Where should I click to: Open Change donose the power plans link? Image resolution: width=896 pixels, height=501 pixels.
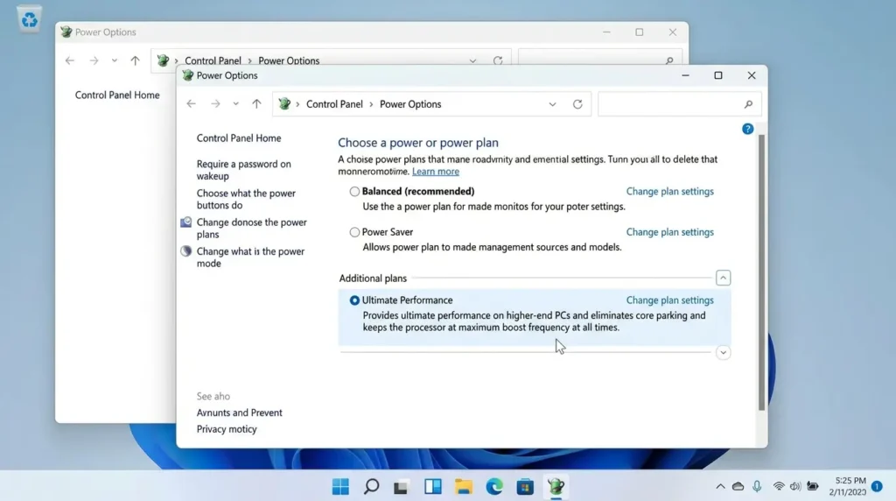point(251,229)
